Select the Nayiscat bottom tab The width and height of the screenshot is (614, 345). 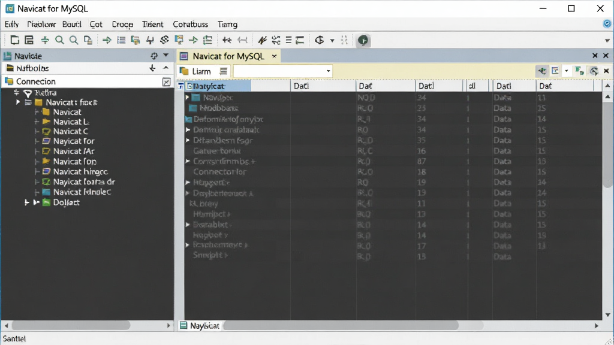[200, 325]
